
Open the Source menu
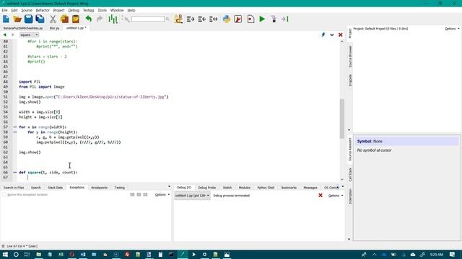pyautogui.click(x=27, y=10)
